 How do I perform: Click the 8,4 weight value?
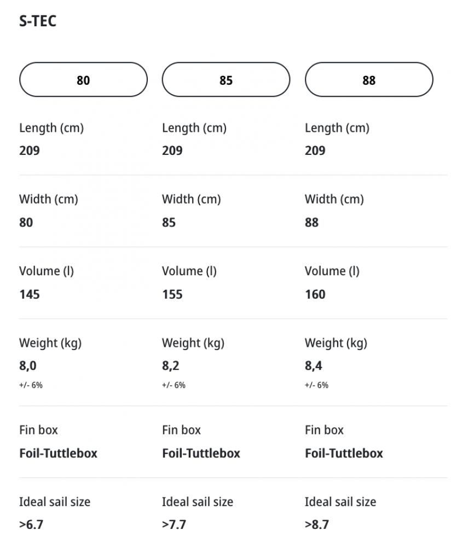(314, 365)
